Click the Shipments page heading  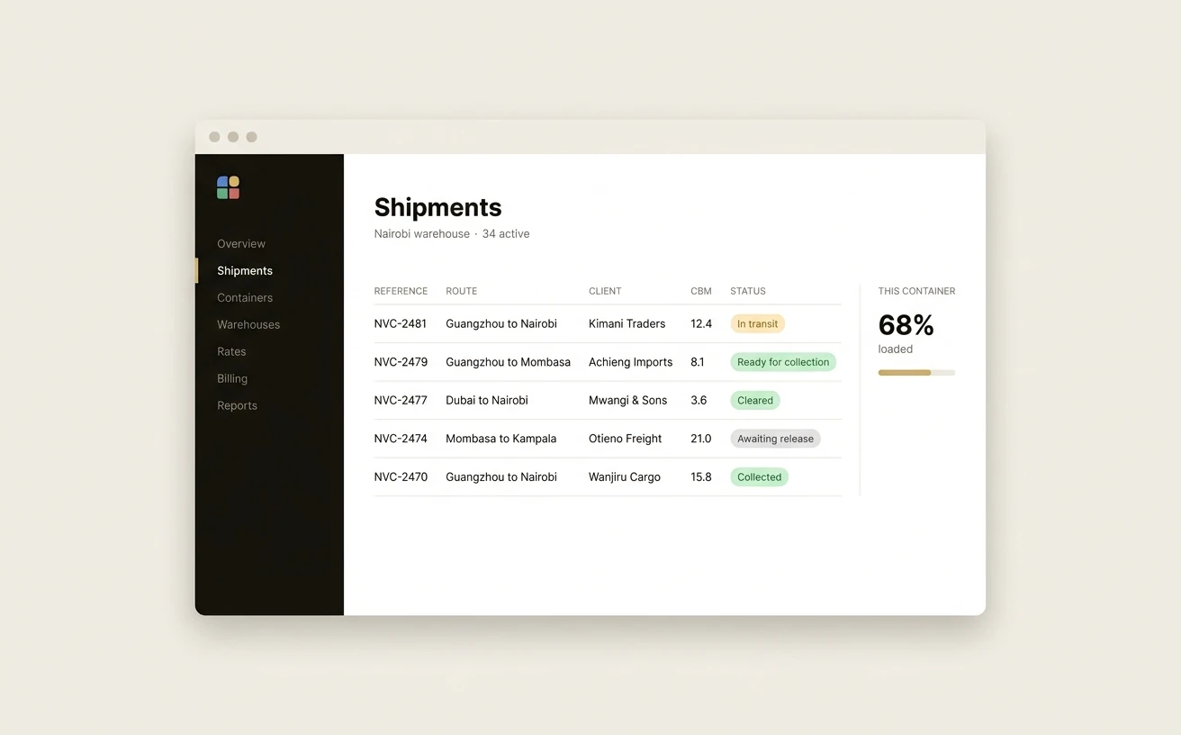pos(437,207)
